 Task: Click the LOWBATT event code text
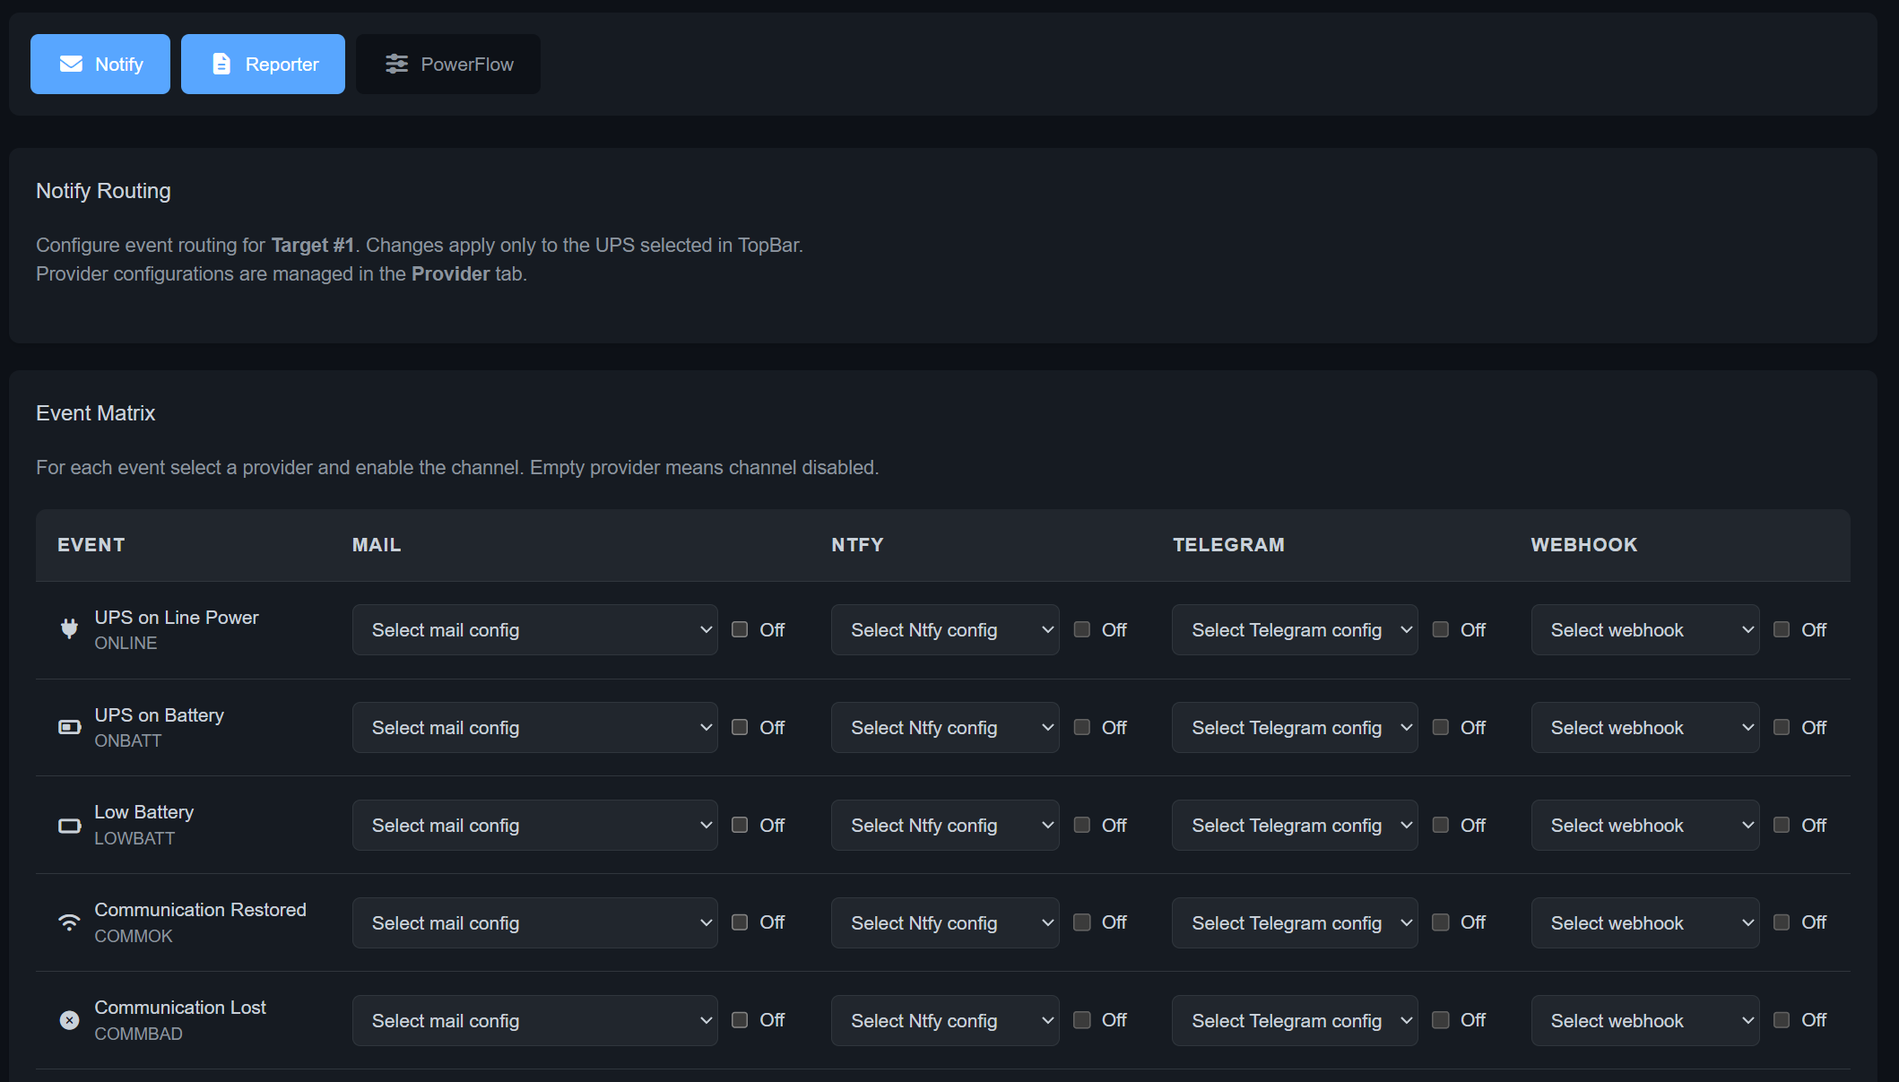(134, 838)
